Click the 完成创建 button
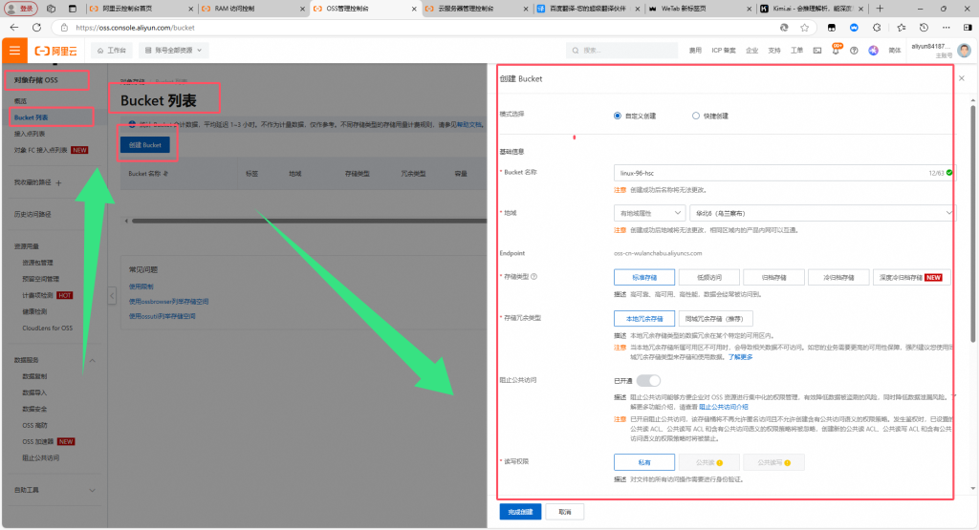The image size is (979, 530). pyautogui.click(x=520, y=511)
